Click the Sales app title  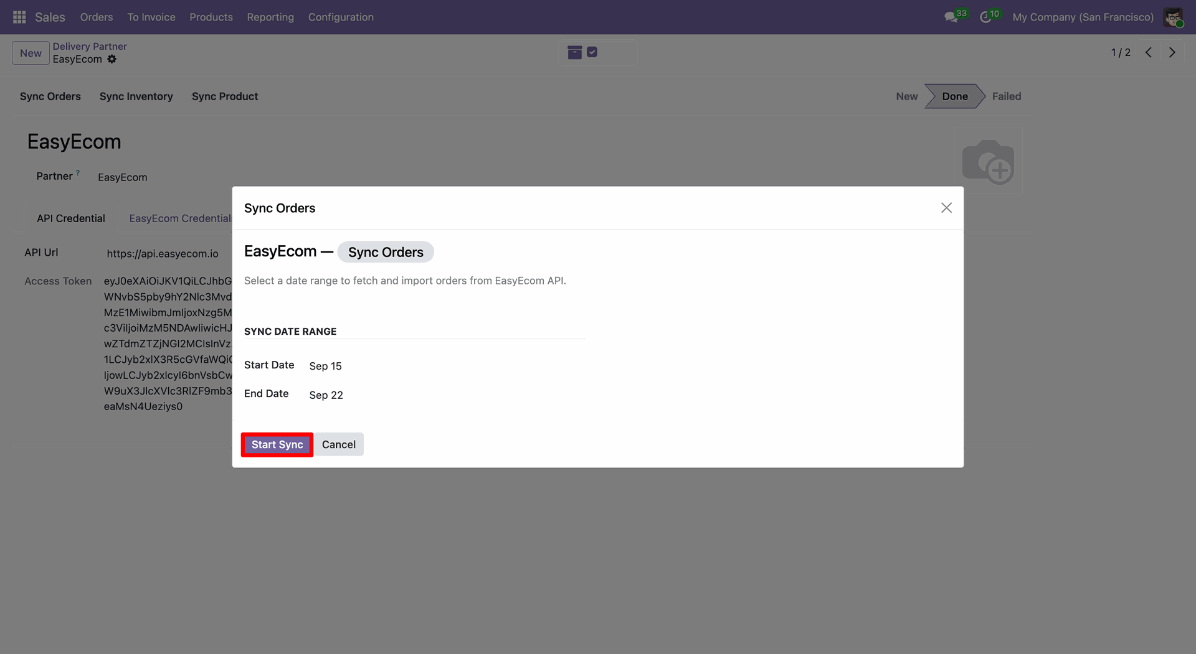click(50, 17)
